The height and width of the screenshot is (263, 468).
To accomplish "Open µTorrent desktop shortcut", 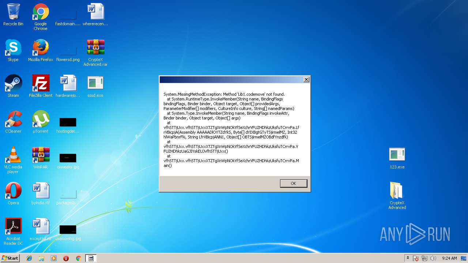I will [x=41, y=122].
